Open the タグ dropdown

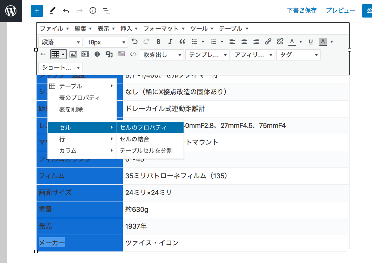(x=298, y=55)
